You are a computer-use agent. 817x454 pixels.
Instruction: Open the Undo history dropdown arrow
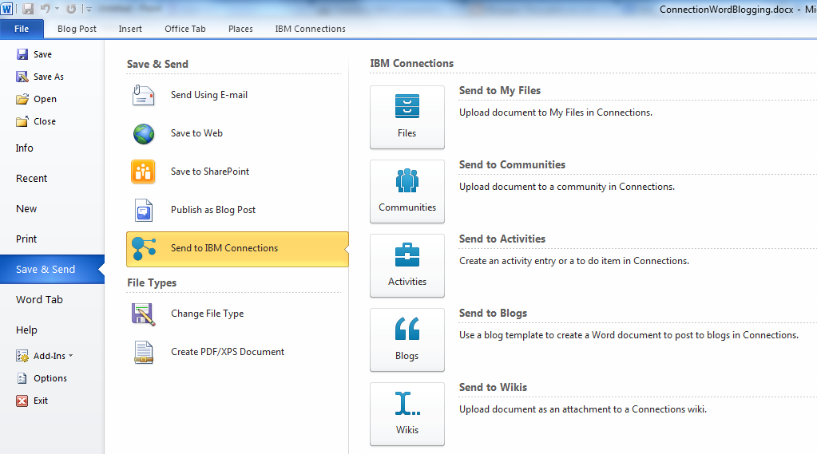point(57,9)
